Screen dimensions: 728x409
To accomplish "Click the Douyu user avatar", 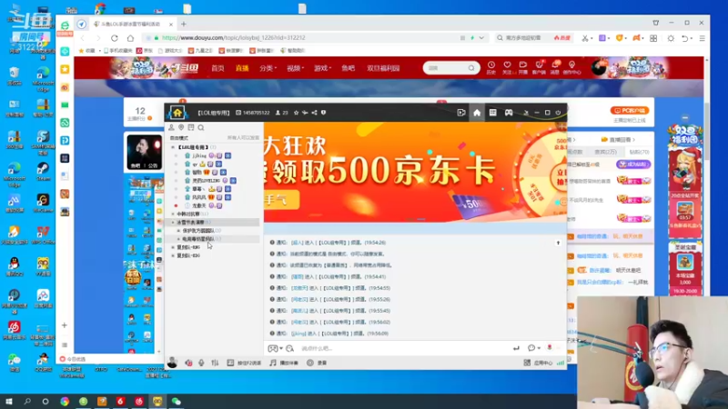I will coord(599,68).
